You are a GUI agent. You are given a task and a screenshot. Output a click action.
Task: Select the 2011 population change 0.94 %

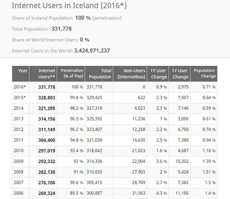(x=209, y=140)
